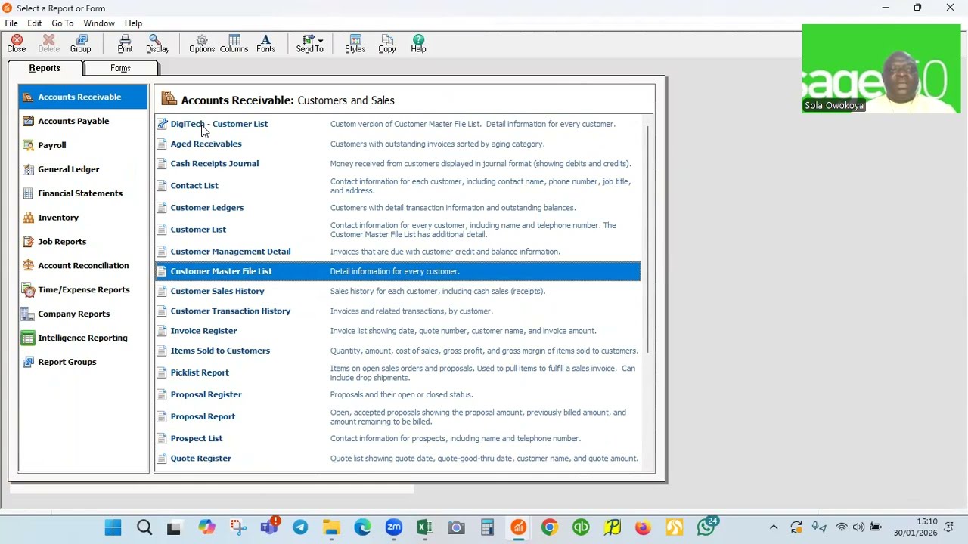Select the Invoice Register report
968x544 pixels.
tap(203, 331)
